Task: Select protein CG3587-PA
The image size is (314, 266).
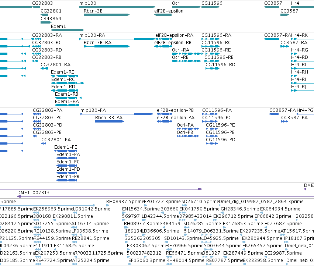Action: coord(284,121)
